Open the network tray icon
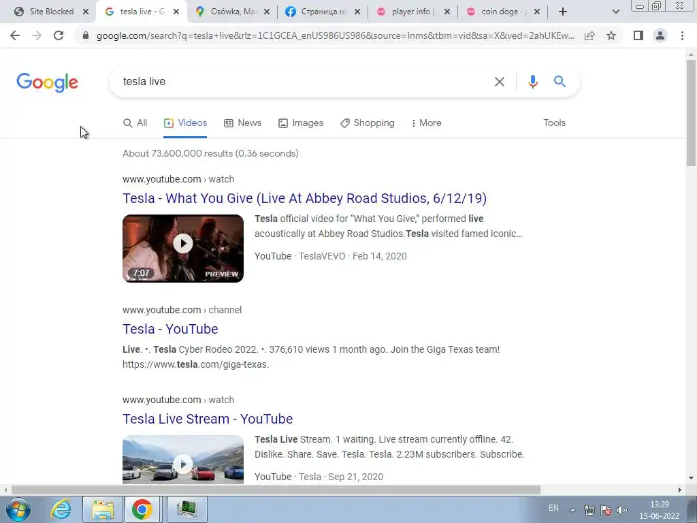Viewport: 697px width, 523px height. pyautogui.click(x=589, y=510)
